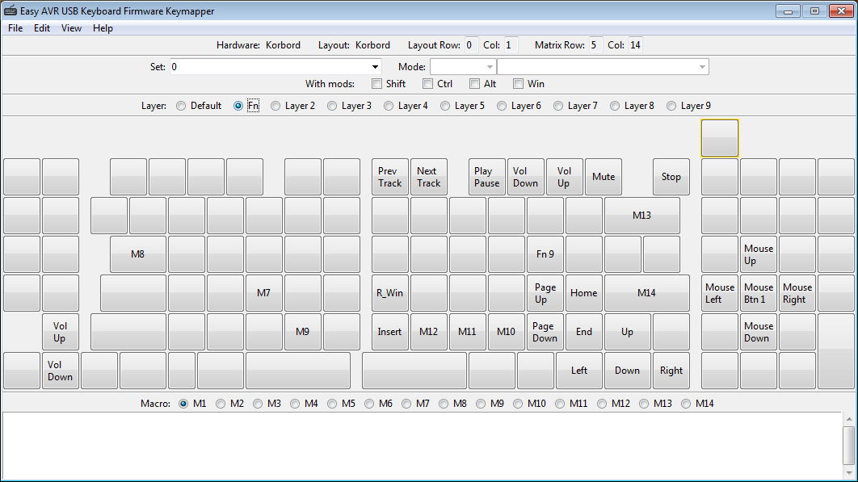Tick the Alt modifier checkbox
The width and height of the screenshot is (858, 482).
(x=474, y=84)
